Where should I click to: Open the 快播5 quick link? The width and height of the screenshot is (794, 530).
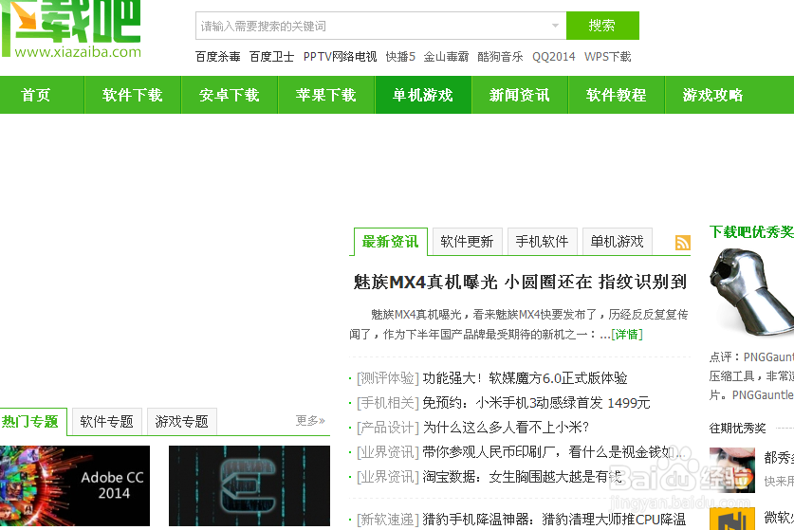pyautogui.click(x=400, y=57)
